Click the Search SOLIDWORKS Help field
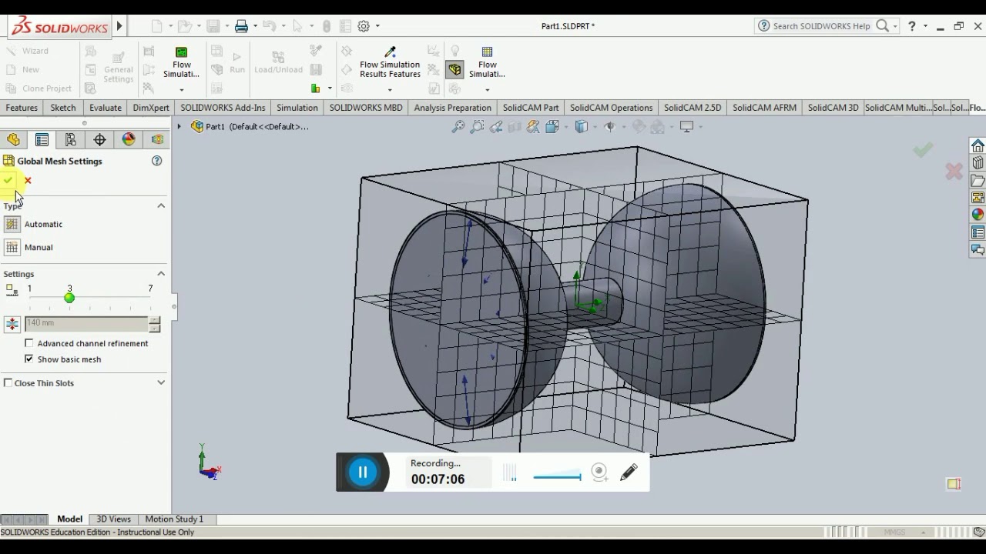This screenshot has width=986, height=554. click(823, 26)
